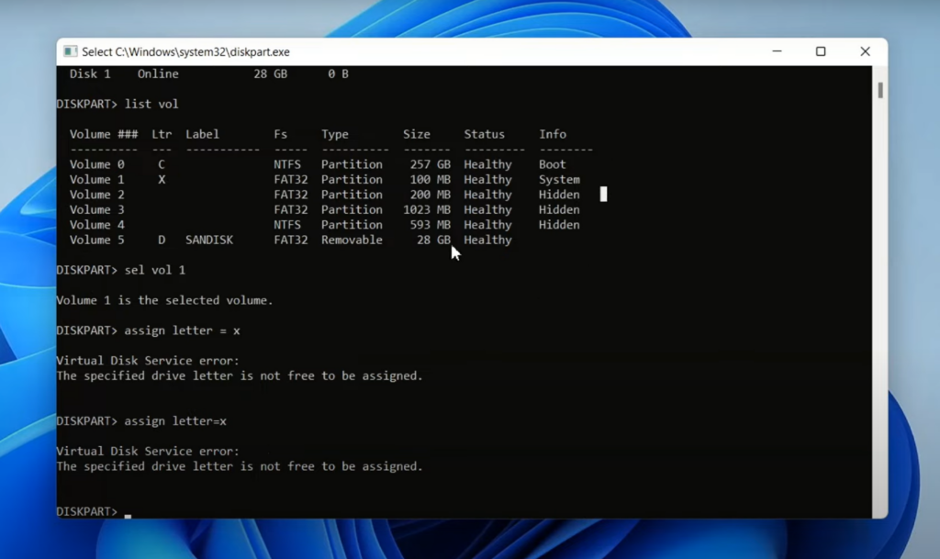This screenshot has width=940, height=559.
Task: Click the 'Ltr' column header
Action: coord(162,134)
